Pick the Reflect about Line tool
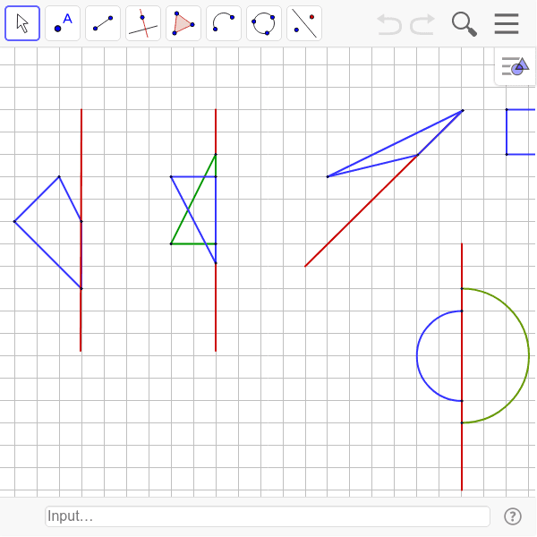Image resolution: width=537 pixels, height=537 pixels. tap(304, 23)
